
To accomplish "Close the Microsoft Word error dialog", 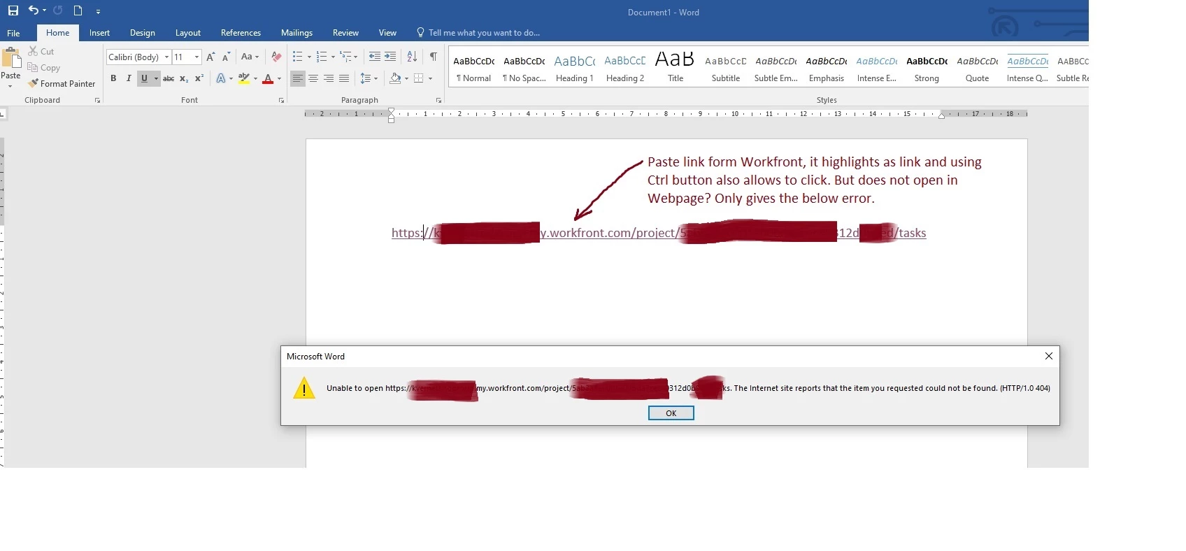I will (1049, 356).
